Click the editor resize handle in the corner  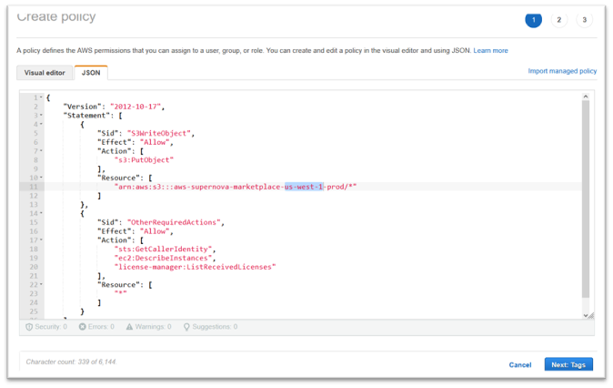click(591, 315)
